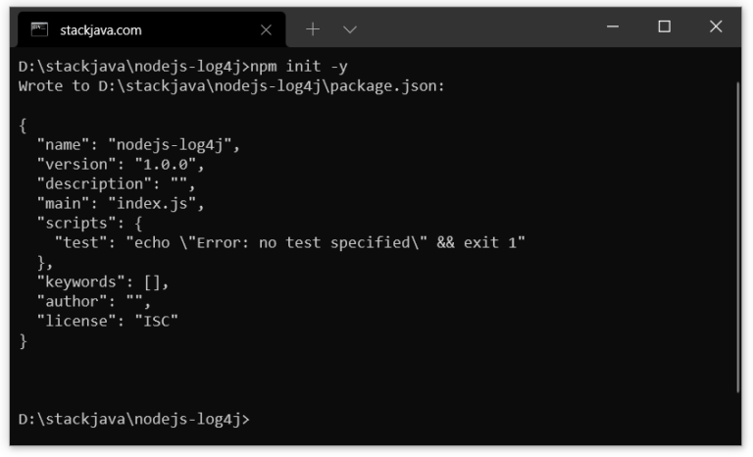This screenshot has width=753, height=457.
Task: Click the empty title bar area beside the dropdown
Action: click(x=480, y=28)
